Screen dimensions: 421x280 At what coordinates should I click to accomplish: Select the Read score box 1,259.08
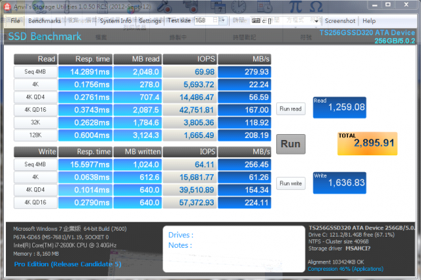tap(339, 108)
